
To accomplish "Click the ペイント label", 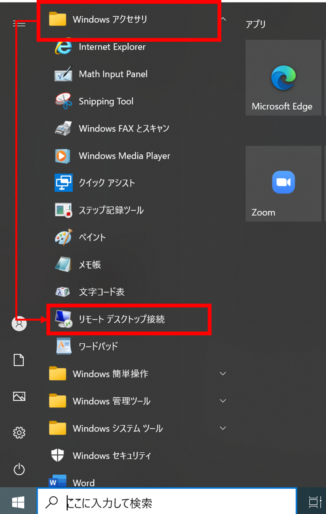I will [92, 237].
